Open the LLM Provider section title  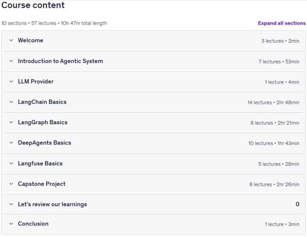pyautogui.click(x=36, y=82)
